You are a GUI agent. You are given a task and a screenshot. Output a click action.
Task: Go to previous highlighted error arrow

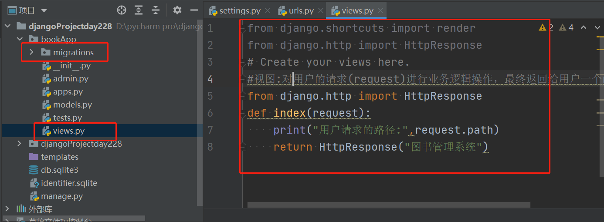(584, 27)
